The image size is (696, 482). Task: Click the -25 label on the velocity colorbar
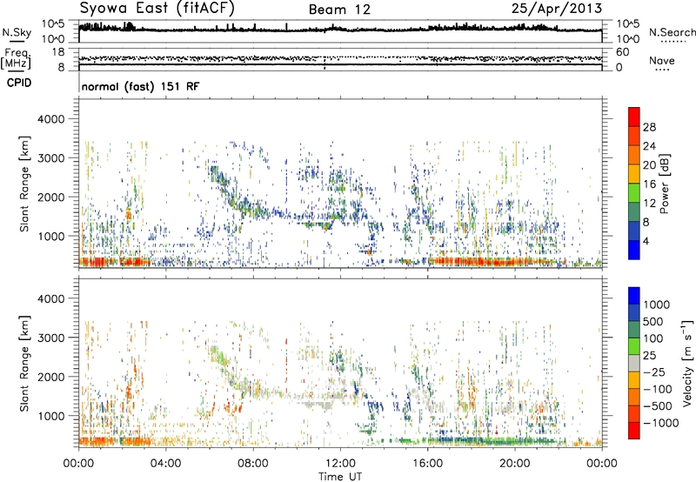[x=653, y=372]
